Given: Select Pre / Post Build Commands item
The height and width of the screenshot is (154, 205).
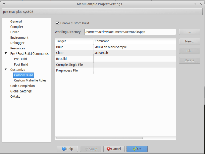Looking at the screenshot, I should pyautogui.click(x=29, y=54).
